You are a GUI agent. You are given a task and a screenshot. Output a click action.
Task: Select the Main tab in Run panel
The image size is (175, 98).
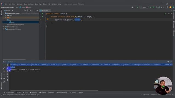[x=11, y=62]
